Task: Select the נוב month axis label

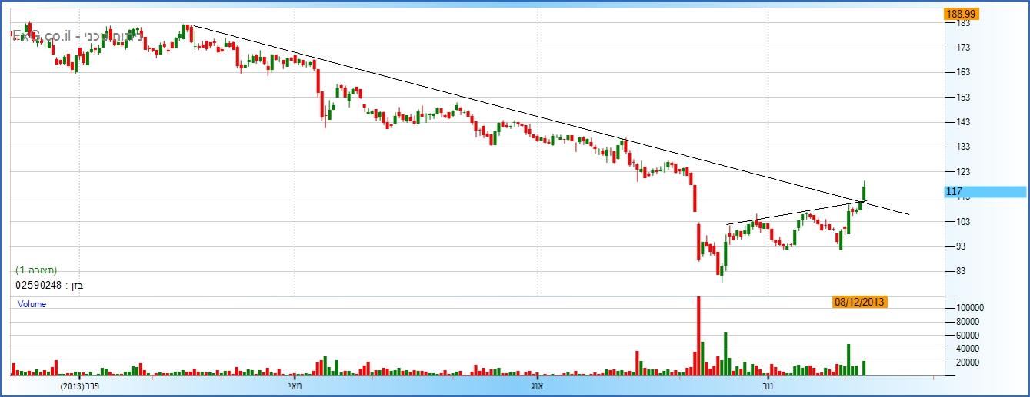Action: point(768,385)
